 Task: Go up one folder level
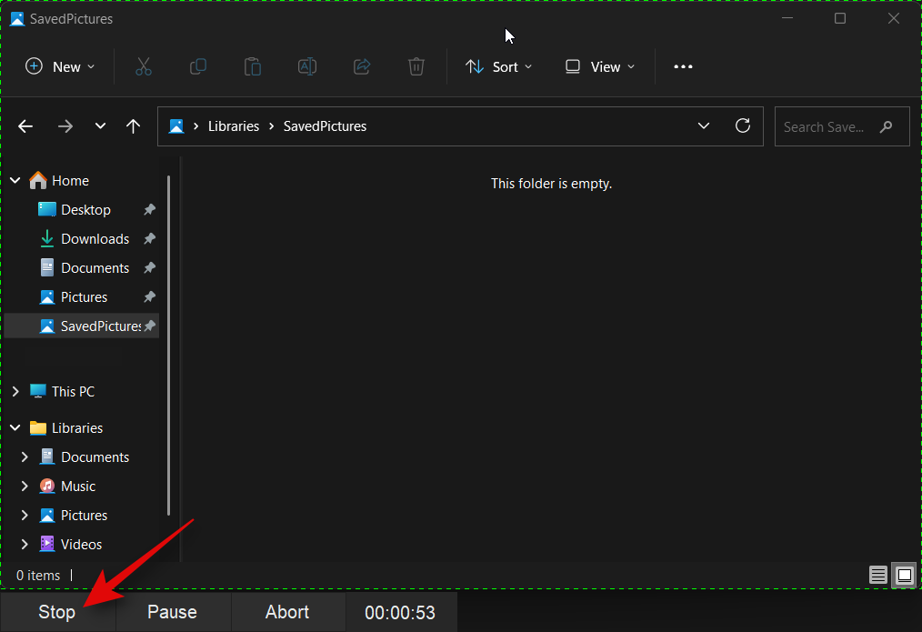134,126
